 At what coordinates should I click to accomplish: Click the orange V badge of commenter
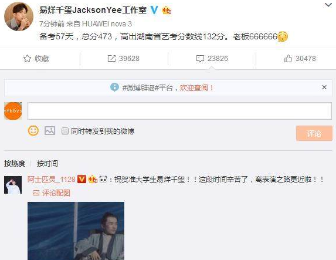82,179
